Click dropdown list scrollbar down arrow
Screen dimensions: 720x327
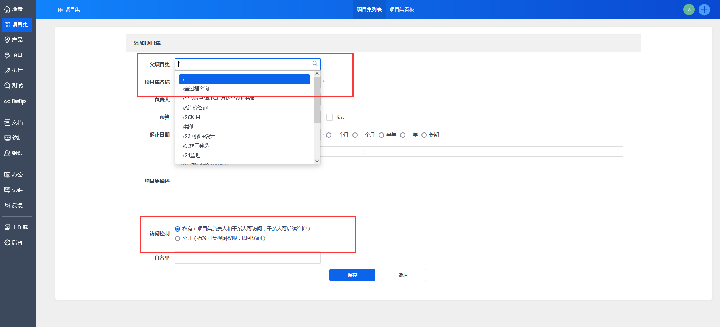(317, 161)
